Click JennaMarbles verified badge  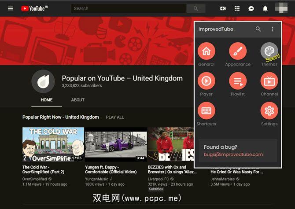238,179
